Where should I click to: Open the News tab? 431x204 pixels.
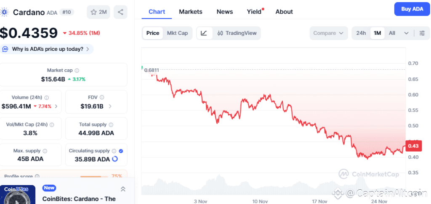coord(225,12)
